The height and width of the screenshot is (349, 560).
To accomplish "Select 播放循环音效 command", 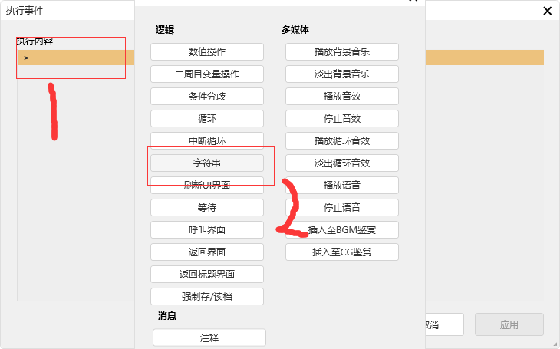I will point(342,141).
